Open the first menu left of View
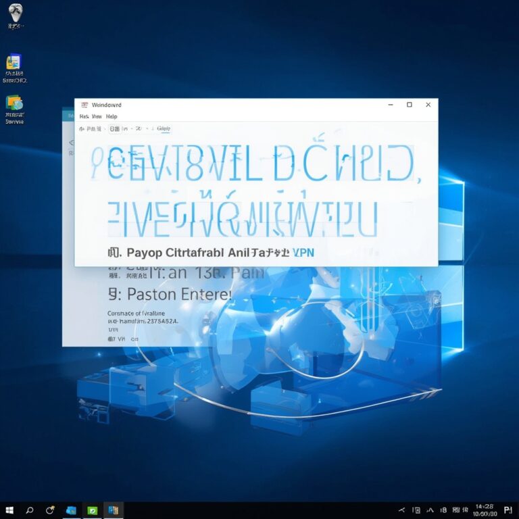The width and height of the screenshot is (519, 519). pyautogui.click(x=84, y=116)
